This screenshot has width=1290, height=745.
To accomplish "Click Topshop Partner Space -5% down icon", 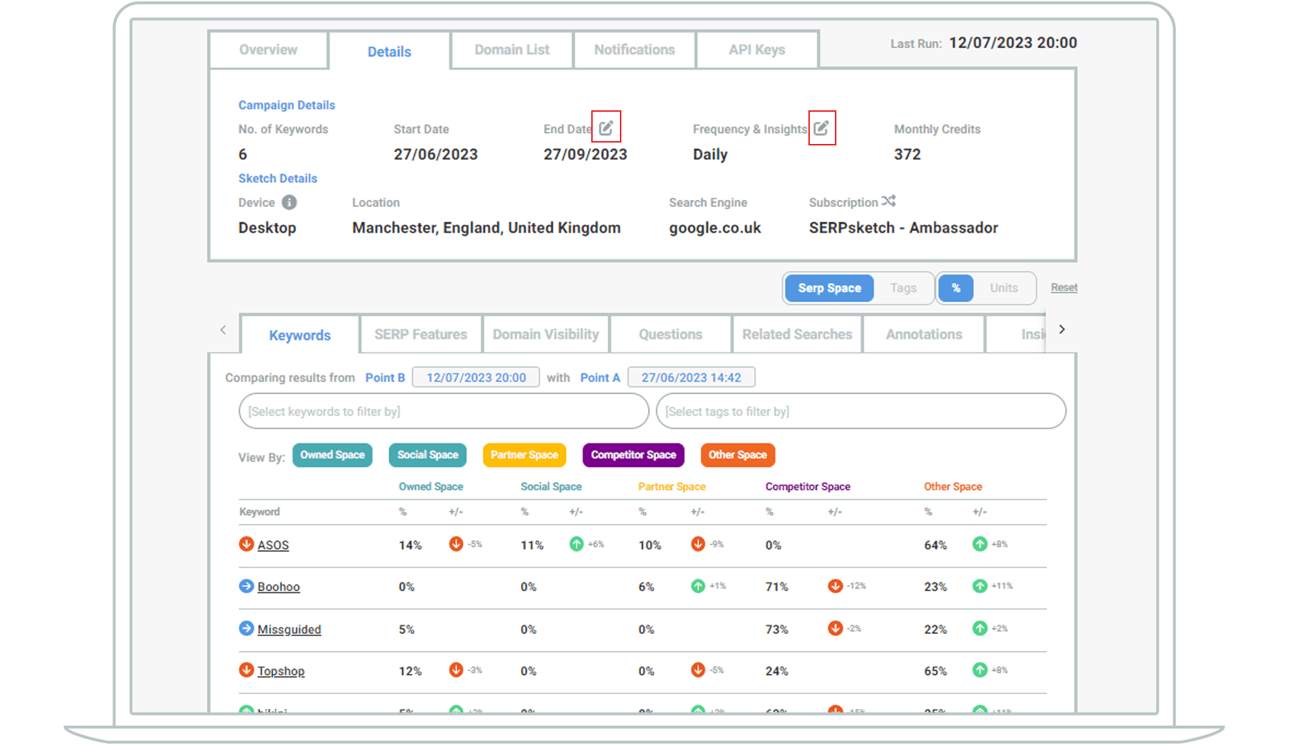I will click(x=698, y=670).
